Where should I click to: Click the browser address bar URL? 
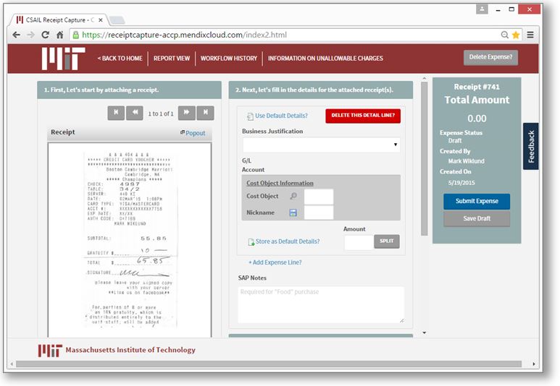[184, 35]
